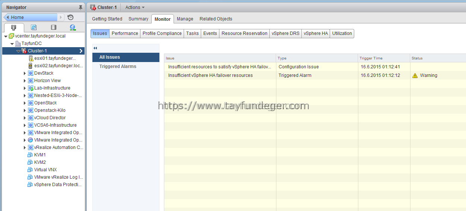This screenshot has height=211, width=466.
Task: Select the Monitor tab
Action: coord(162,19)
